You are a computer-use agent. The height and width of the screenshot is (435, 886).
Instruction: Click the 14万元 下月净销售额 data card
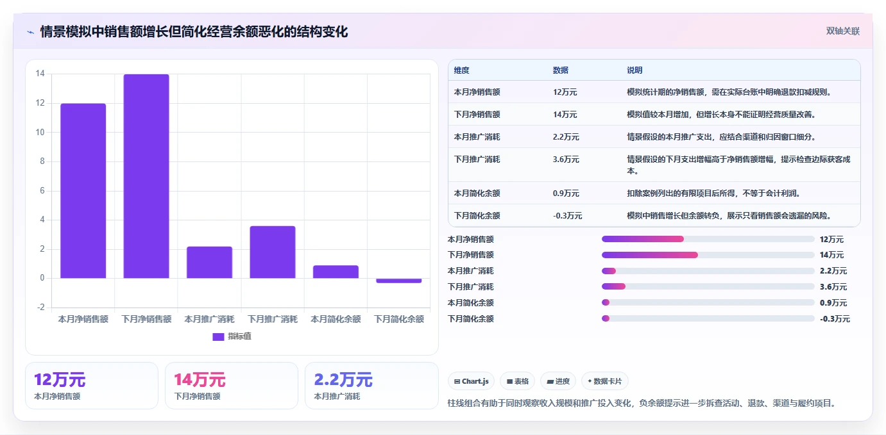(232, 386)
